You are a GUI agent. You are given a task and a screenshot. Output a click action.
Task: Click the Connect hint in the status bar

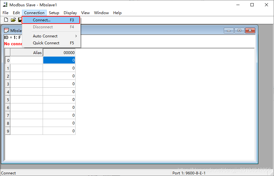pos(8,173)
